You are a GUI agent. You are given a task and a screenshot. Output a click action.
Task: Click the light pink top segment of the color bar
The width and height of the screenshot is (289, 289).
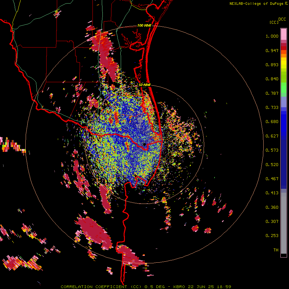284,34
